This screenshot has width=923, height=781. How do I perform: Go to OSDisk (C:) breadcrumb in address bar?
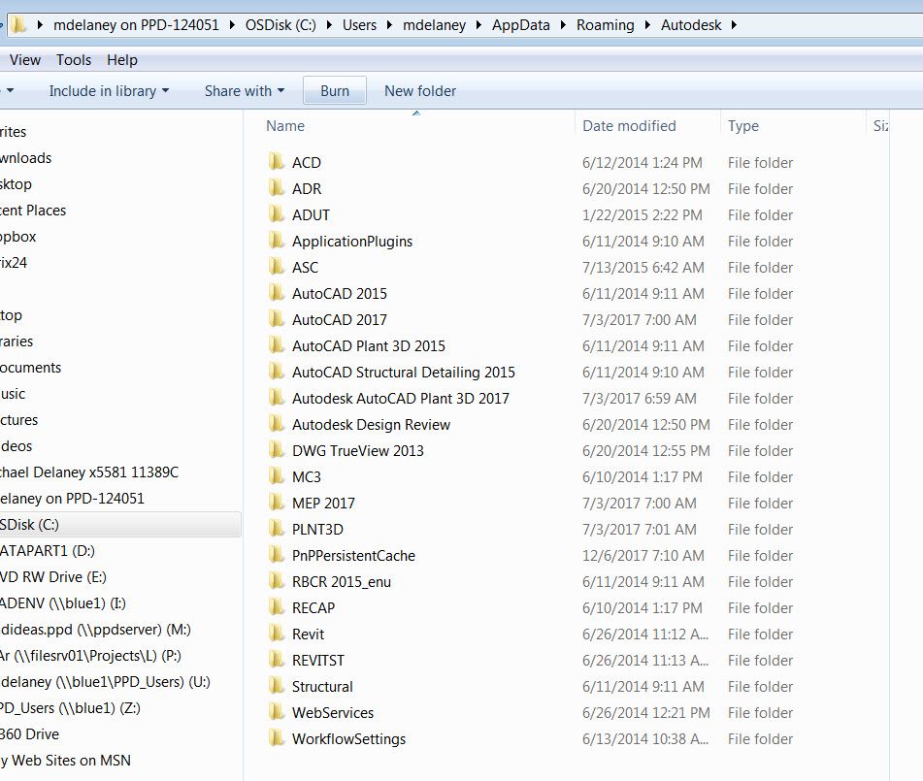pos(280,24)
